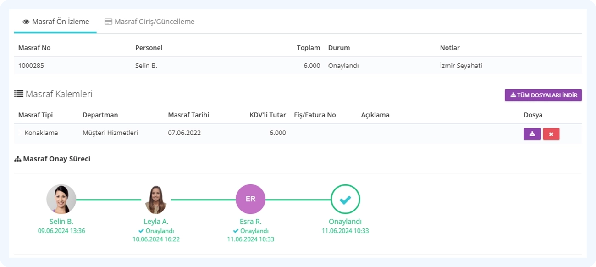Switch to the Masraf Giriş/Güncelleme tab

(x=149, y=22)
